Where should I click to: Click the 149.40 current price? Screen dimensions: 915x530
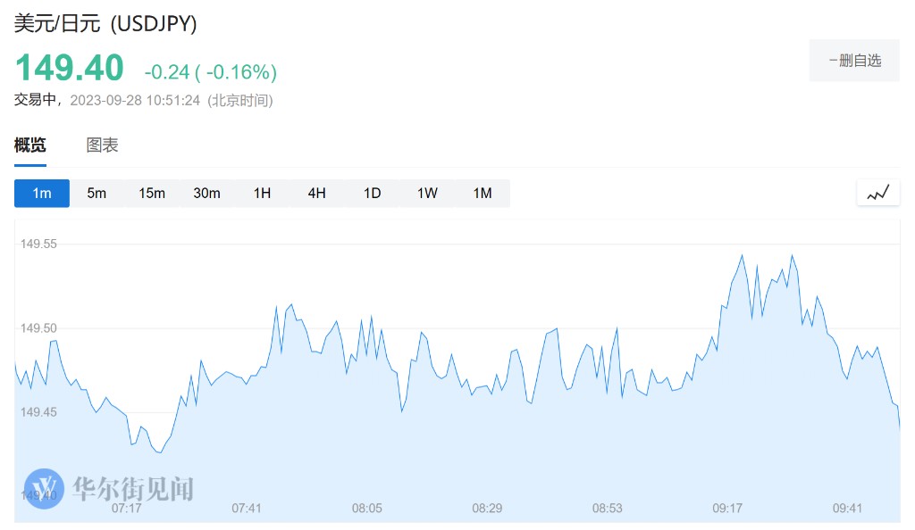pyautogui.click(x=69, y=69)
